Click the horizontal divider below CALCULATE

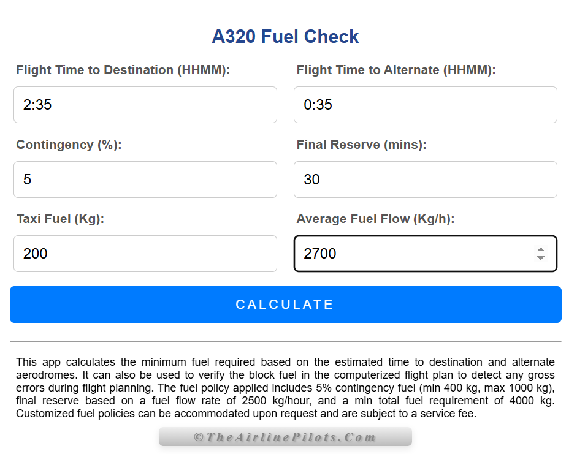(285, 341)
